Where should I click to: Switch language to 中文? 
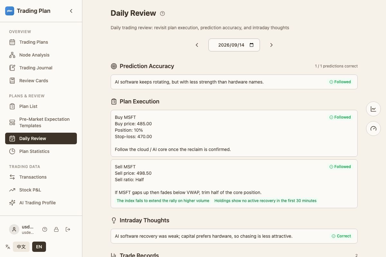21,247
